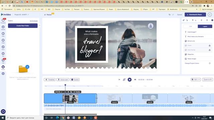This screenshot has width=214, height=120.
Task: Select Scene 03 thumbnail in timeline
Action: coord(150,98)
